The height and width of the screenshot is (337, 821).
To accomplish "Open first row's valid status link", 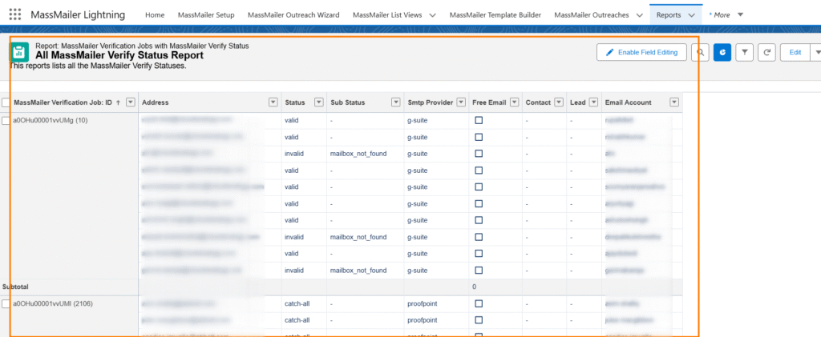I will [x=293, y=120].
